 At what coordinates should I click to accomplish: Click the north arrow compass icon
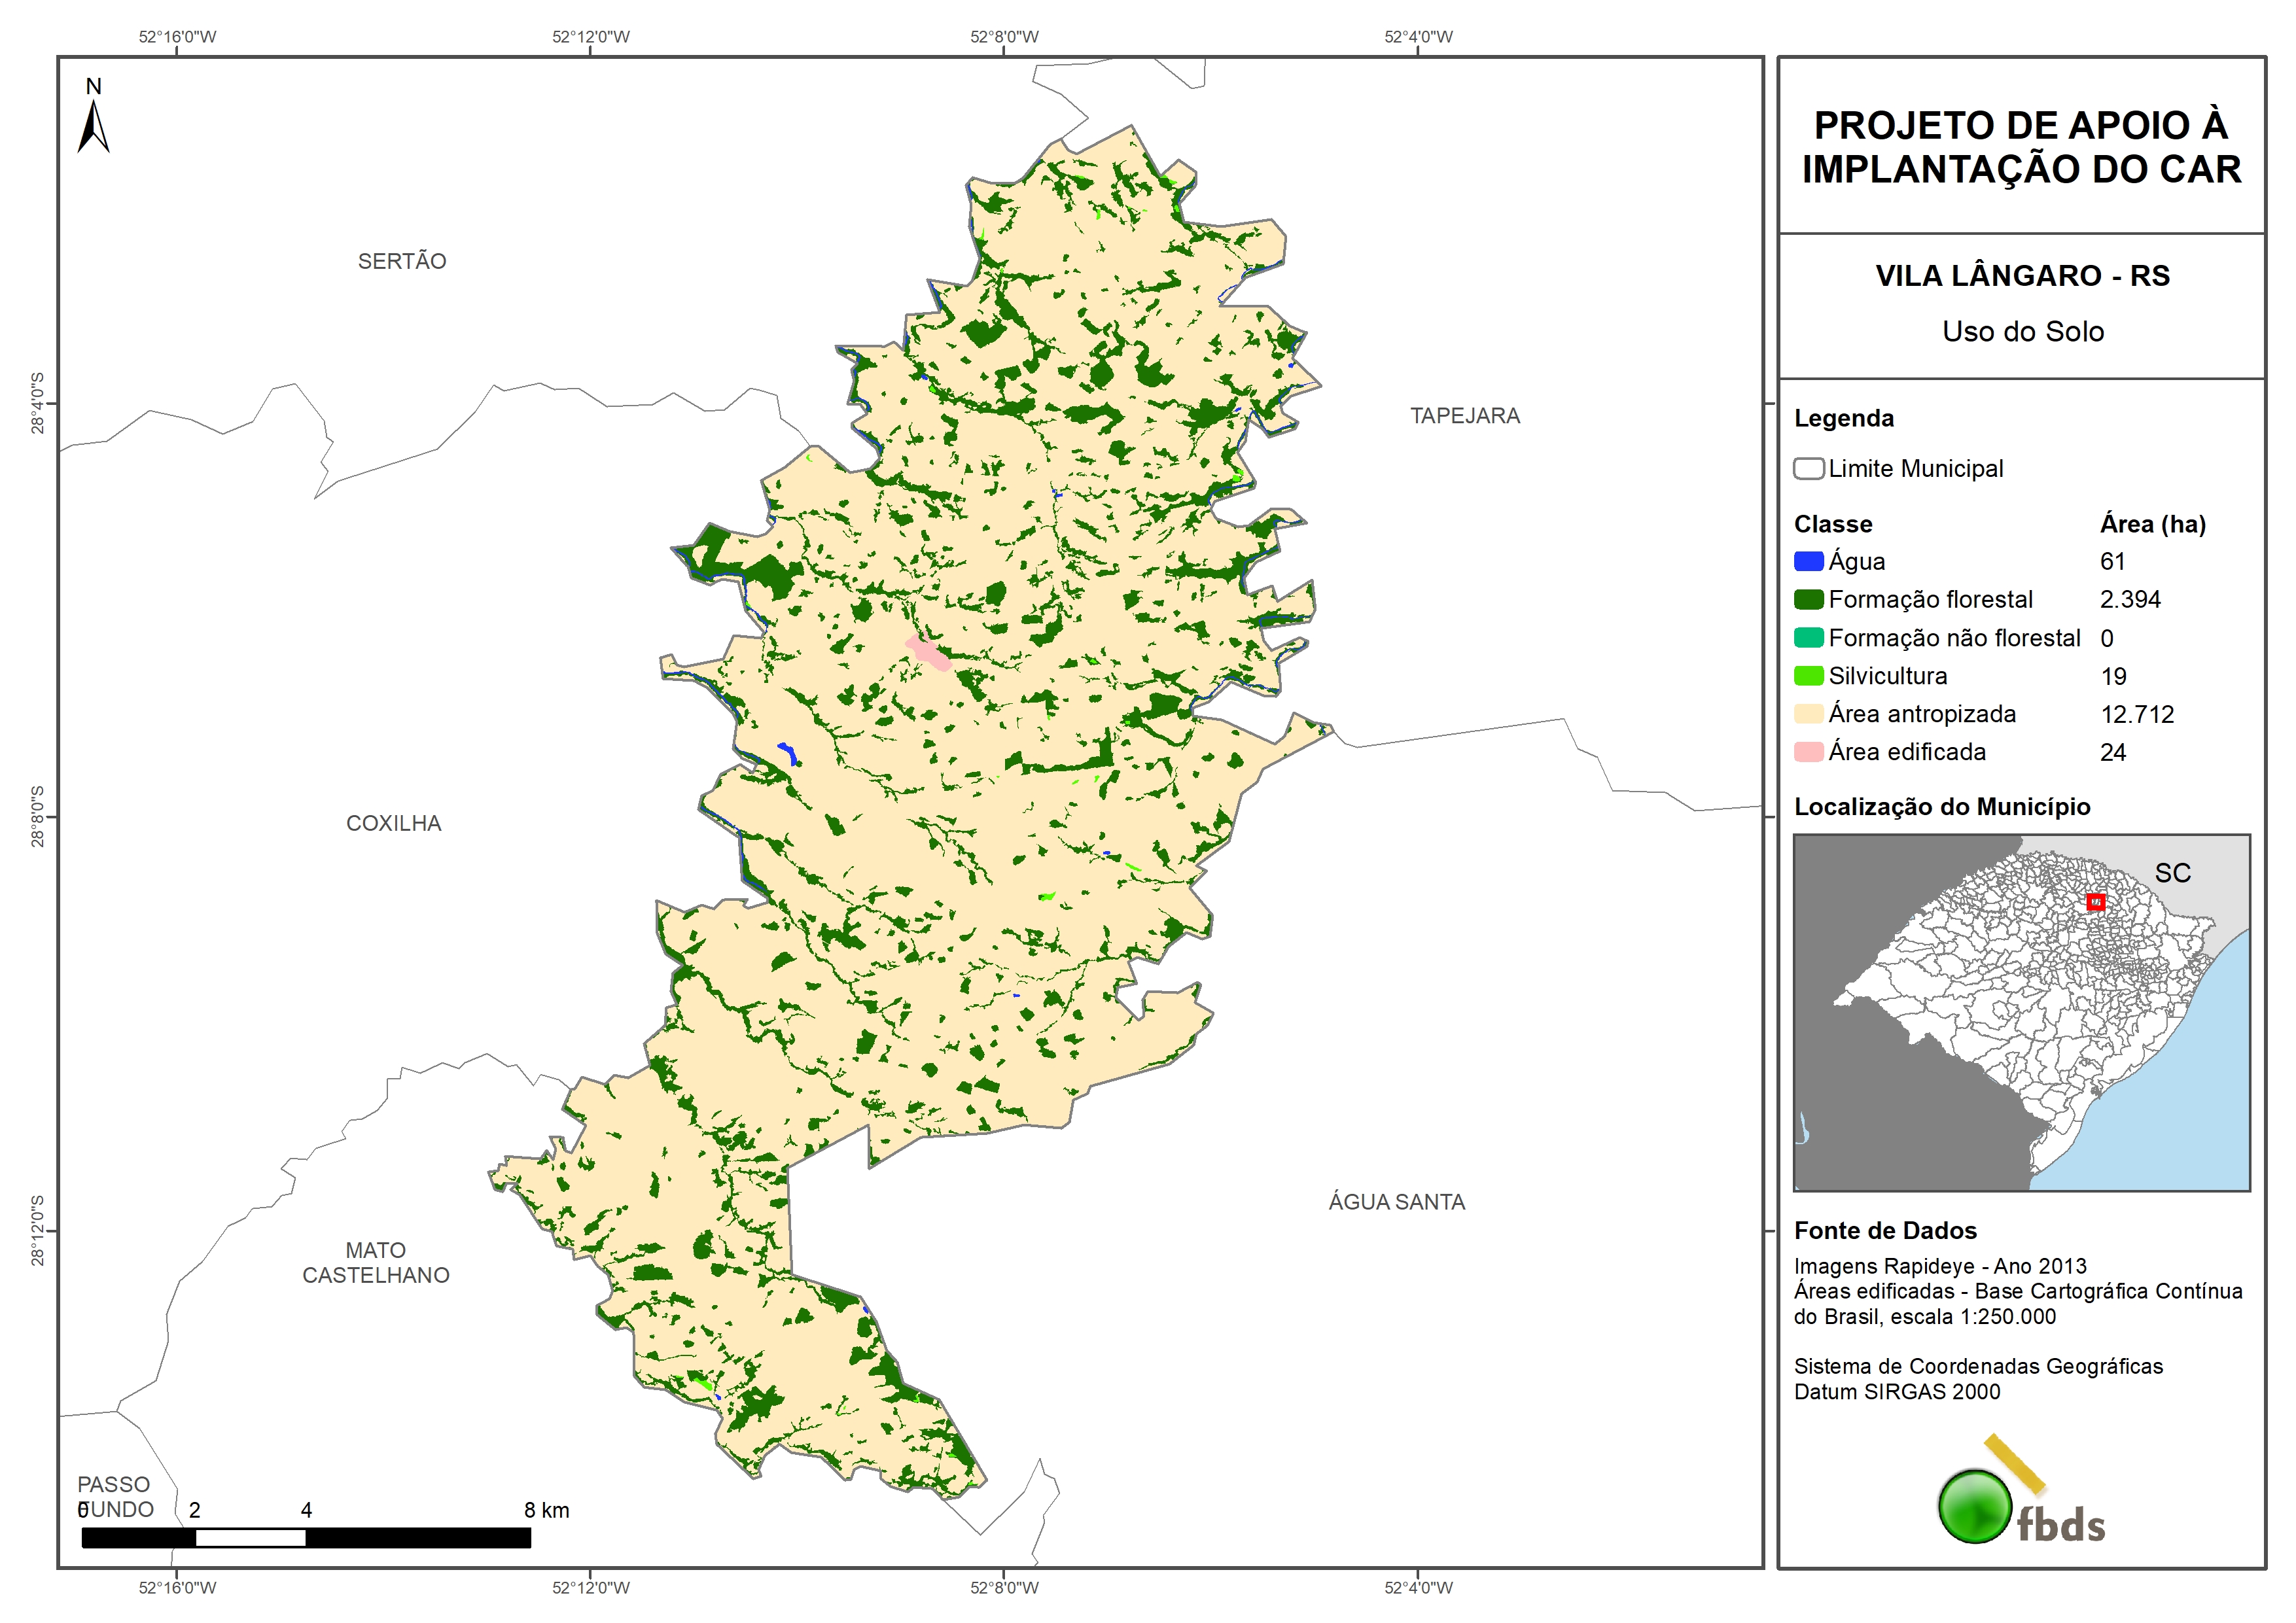point(93,121)
